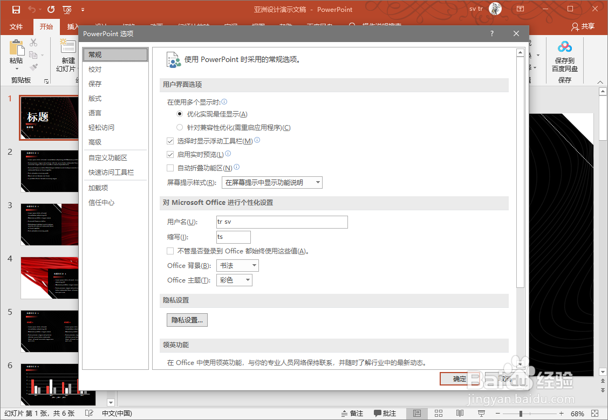Click 确定 to confirm options
This screenshot has width=608, height=420.
pos(460,379)
